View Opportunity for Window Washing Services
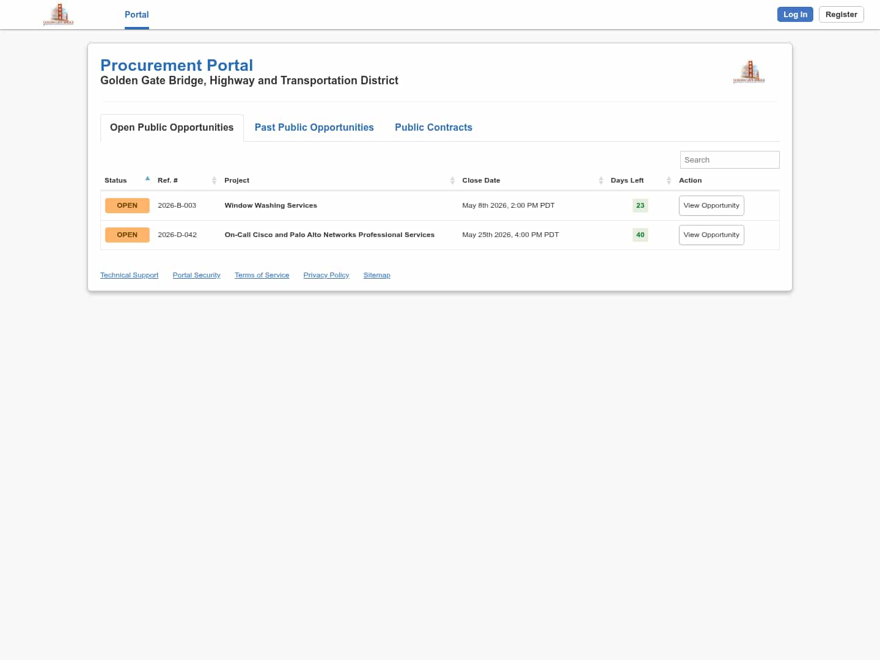880x660 pixels. click(711, 205)
